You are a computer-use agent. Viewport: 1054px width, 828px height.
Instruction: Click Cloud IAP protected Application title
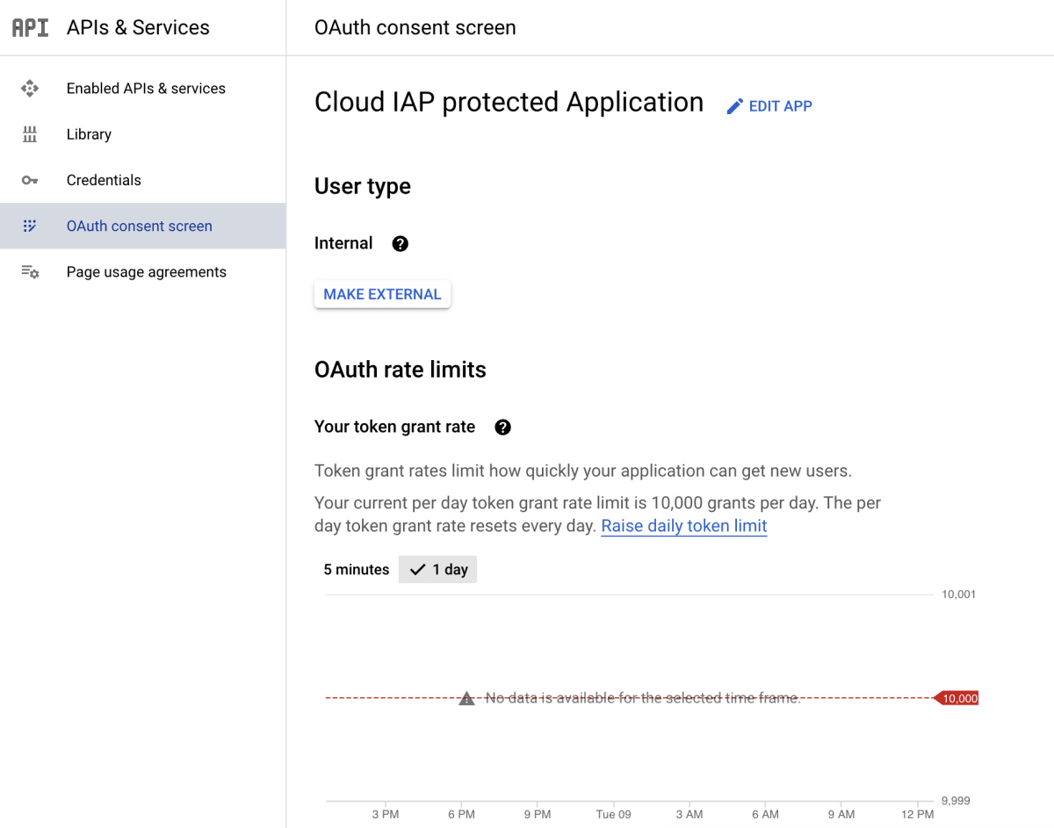509,103
